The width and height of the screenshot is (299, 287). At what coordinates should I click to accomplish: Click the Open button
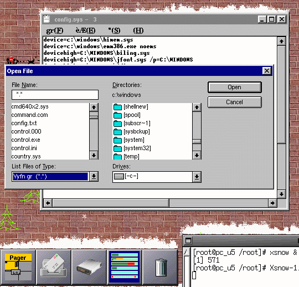click(235, 88)
